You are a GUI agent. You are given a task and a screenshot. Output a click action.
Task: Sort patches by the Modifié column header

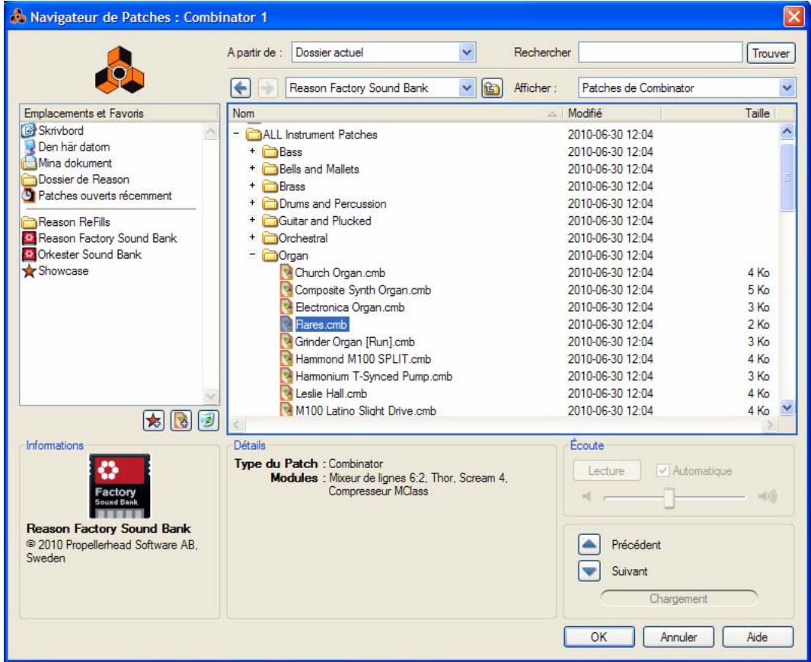point(583,111)
